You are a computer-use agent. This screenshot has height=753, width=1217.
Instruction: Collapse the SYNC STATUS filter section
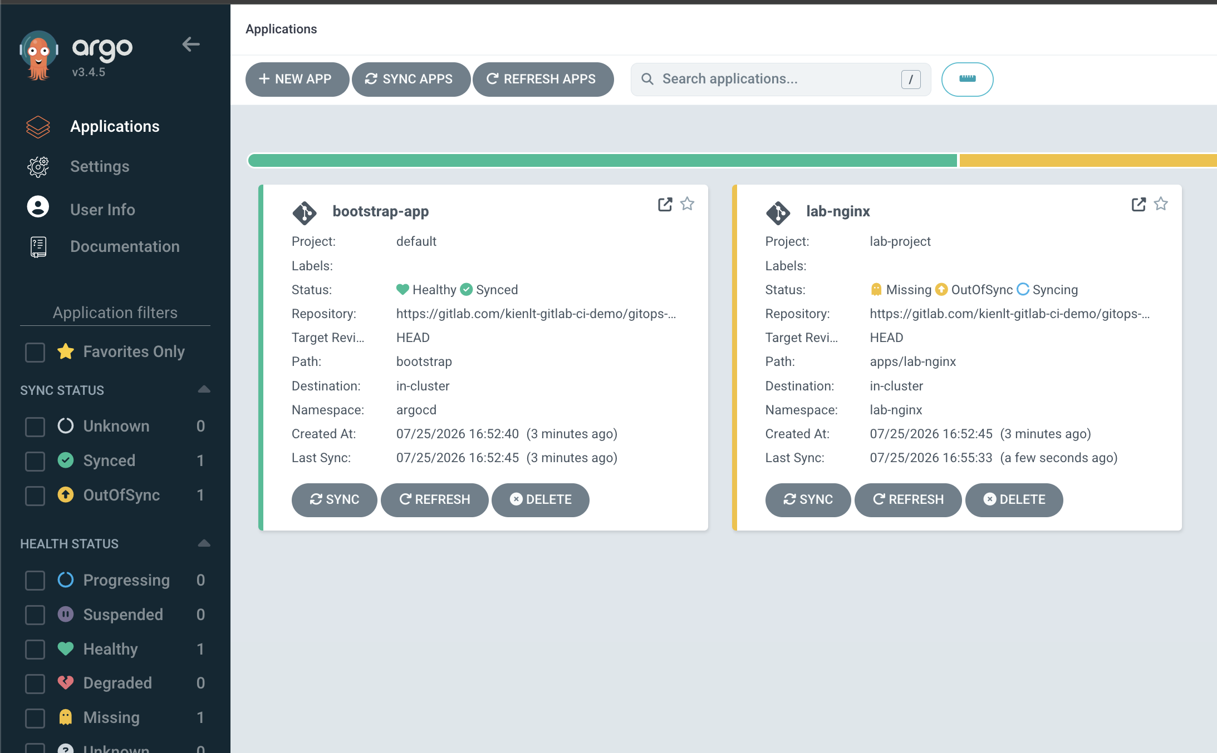pos(204,389)
